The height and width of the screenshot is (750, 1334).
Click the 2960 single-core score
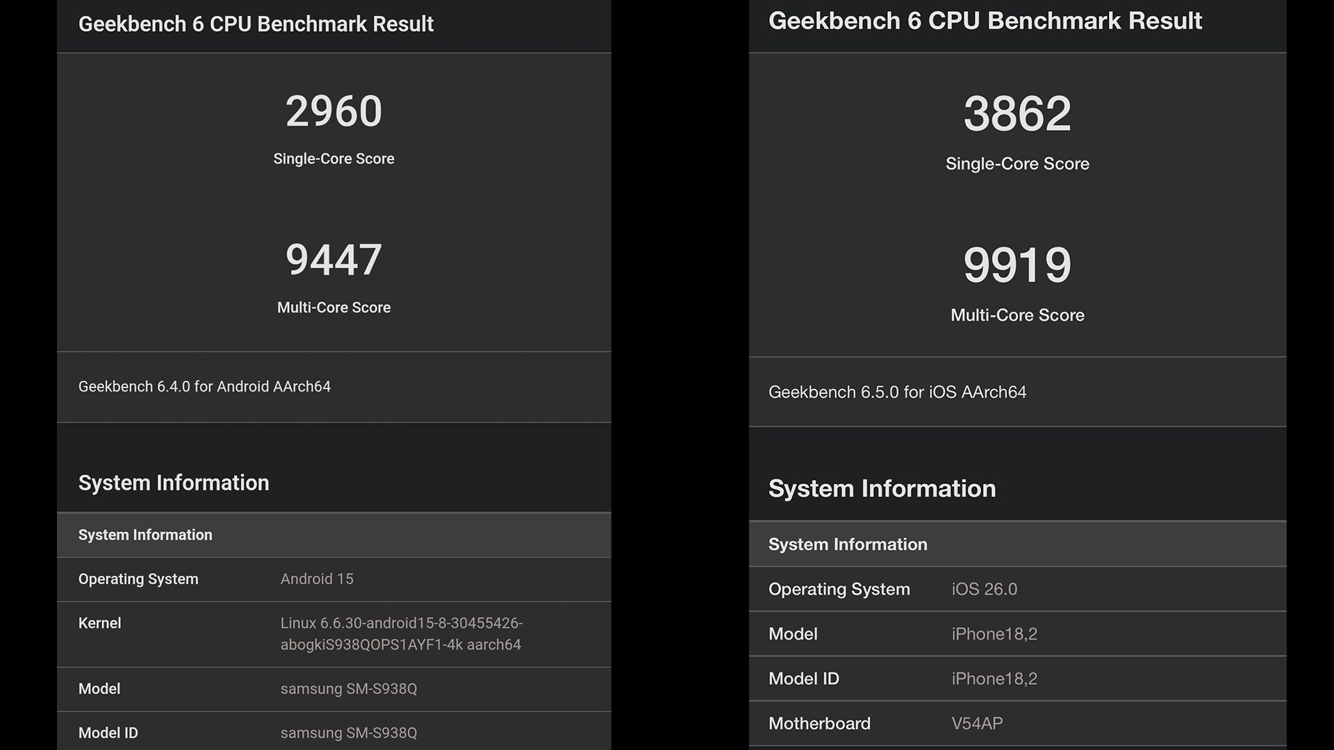[x=333, y=111]
